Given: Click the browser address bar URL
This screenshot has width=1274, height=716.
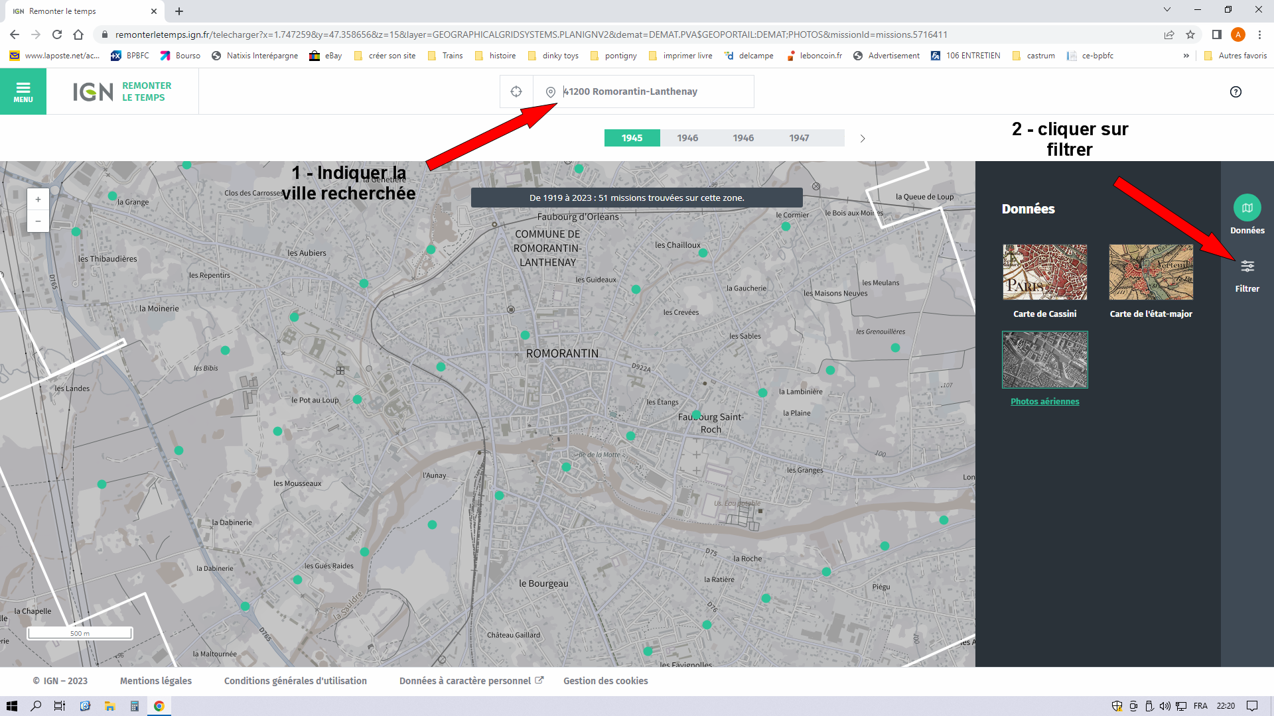Looking at the screenshot, I should pos(531,34).
